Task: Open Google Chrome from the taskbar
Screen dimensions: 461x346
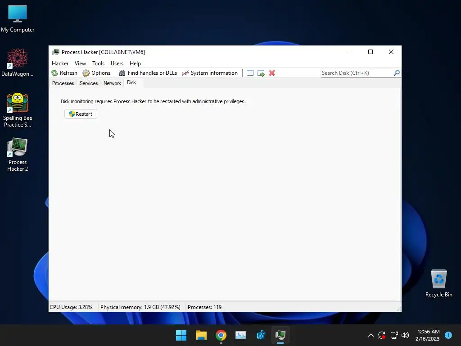Action: pos(221,335)
